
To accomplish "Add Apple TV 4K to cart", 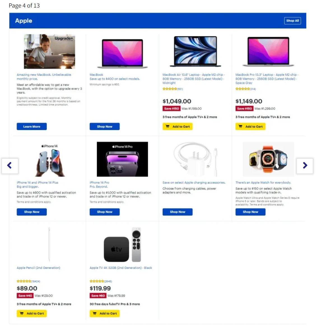I will (x=104, y=313).
